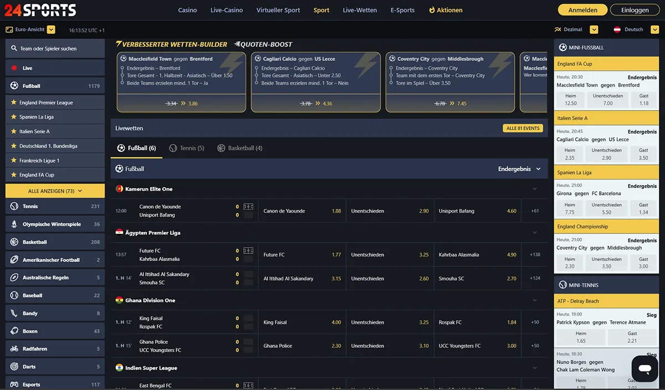665x390 pixels.
Task: Collapse the Ägypten Premier Liga section
Action: (535, 233)
